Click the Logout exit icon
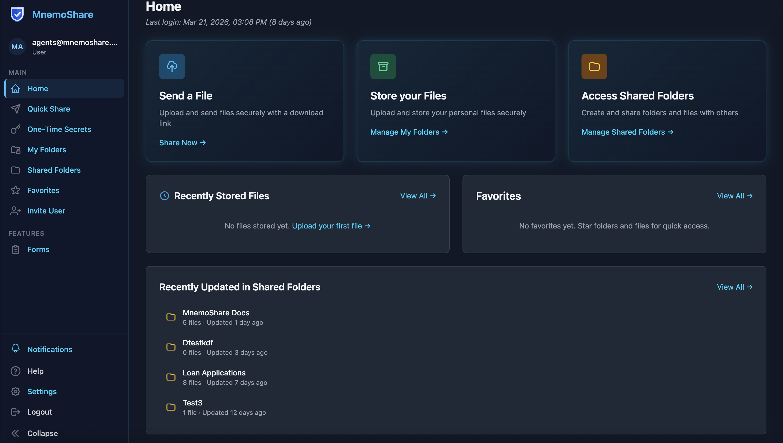Screen dimensions: 783x443 (x=16, y=412)
